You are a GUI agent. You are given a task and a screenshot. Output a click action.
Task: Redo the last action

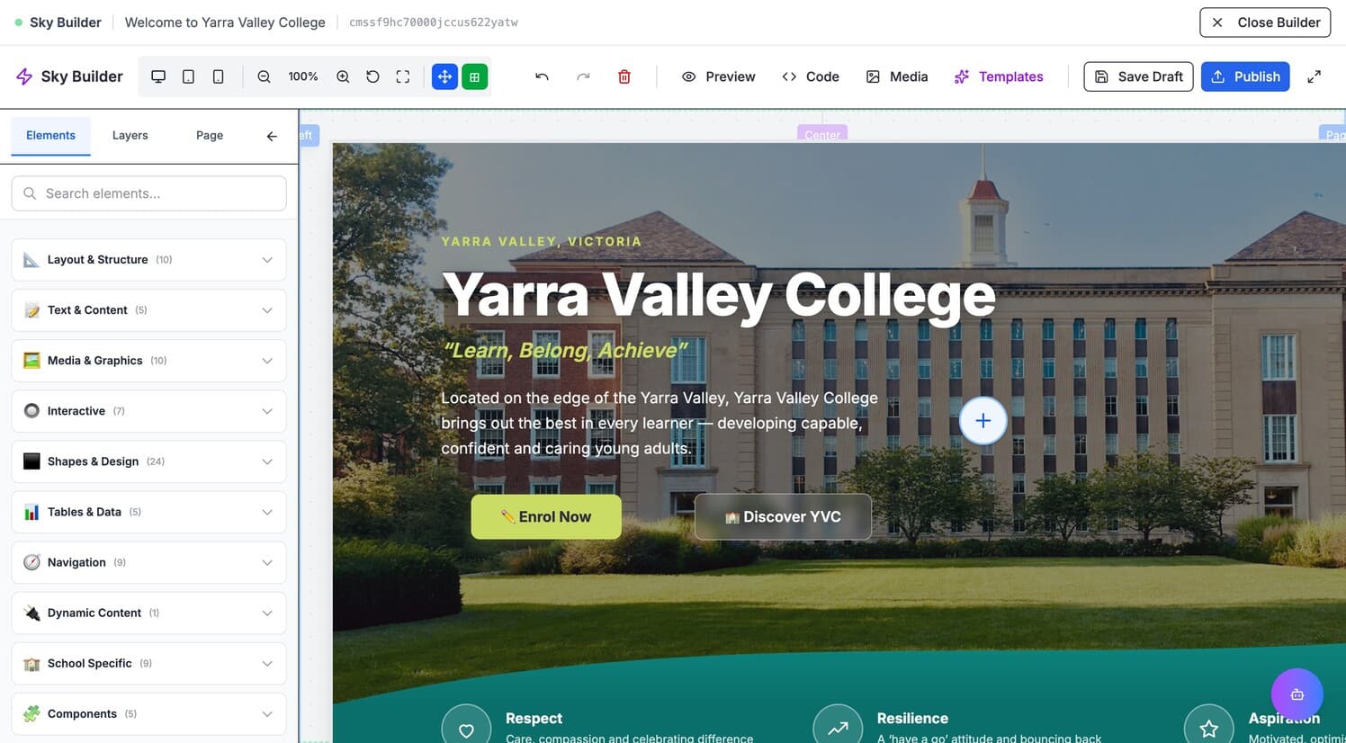pyautogui.click(x=583, y=76)
